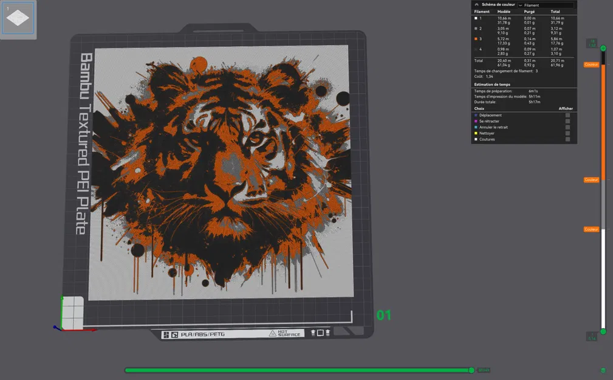Click the orange swatch of filament 3
The width and height of the screenshot is (613, 380).
click(476, 39)
